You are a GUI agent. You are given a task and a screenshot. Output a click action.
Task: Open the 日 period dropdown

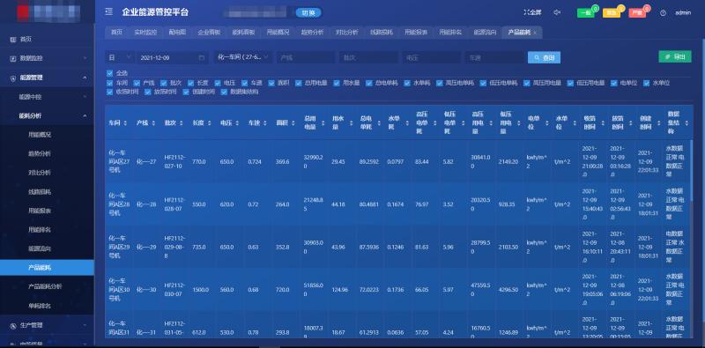(x=120, y=57)
